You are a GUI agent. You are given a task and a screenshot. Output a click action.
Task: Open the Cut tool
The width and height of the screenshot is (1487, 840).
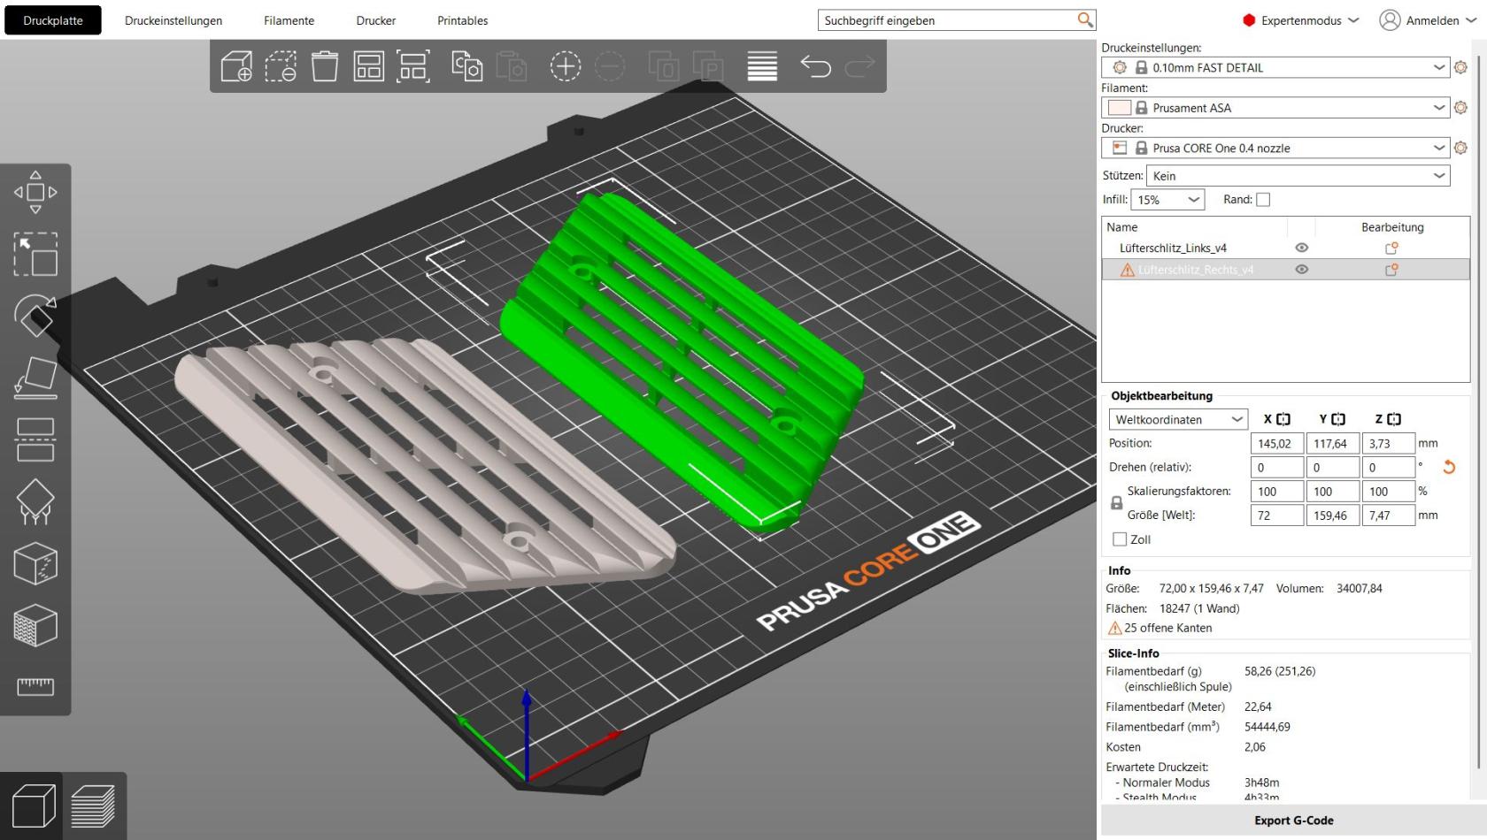pos(35,439)
